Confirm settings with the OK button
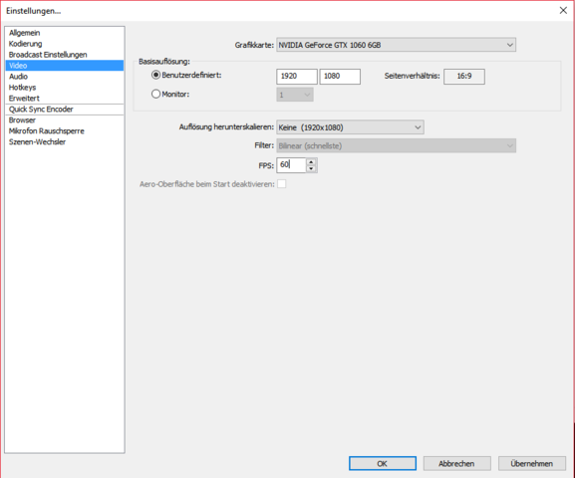Screen dimensions: 575x478 tap(383, 463)
